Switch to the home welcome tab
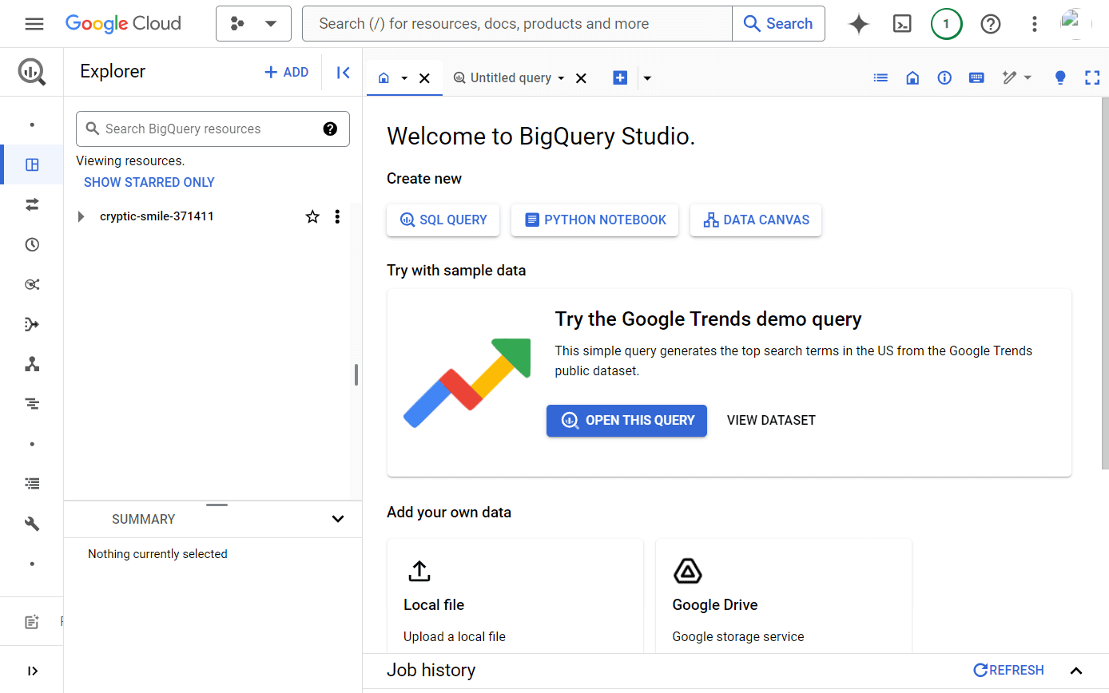Viewport: 1109px width, 693px height. pos(384,78)
